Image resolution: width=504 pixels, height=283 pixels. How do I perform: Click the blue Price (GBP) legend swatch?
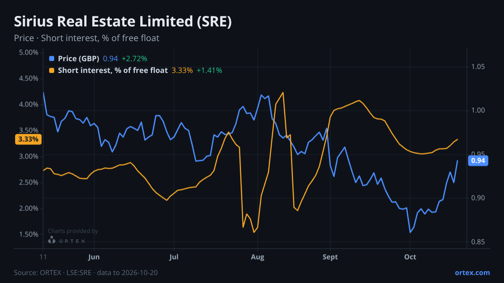pyautogui.click(x=52, y=59)
